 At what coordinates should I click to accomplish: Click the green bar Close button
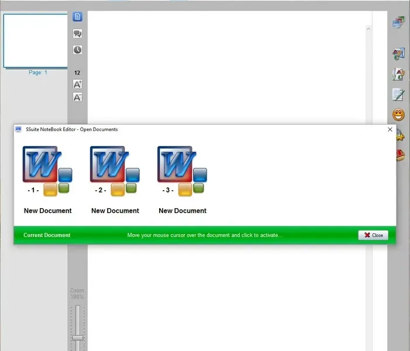click(x=373, y=235)
